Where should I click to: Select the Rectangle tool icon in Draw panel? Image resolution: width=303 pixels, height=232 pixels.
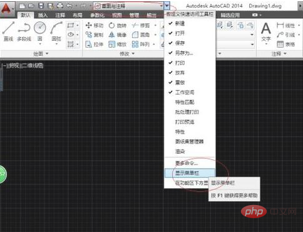pyautogui.click(x=70, y=25)
